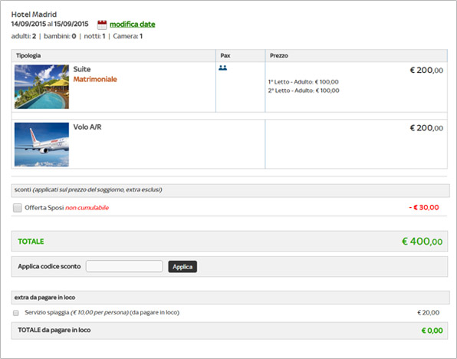Click the red calendar icon
The height and width of the screenshot is (359, 457).
(102, 25)
